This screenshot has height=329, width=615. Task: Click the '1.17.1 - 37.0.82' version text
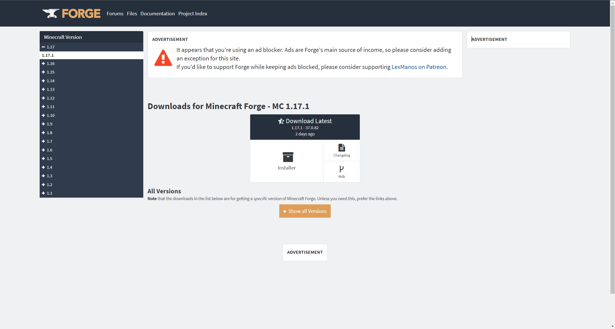305,128
